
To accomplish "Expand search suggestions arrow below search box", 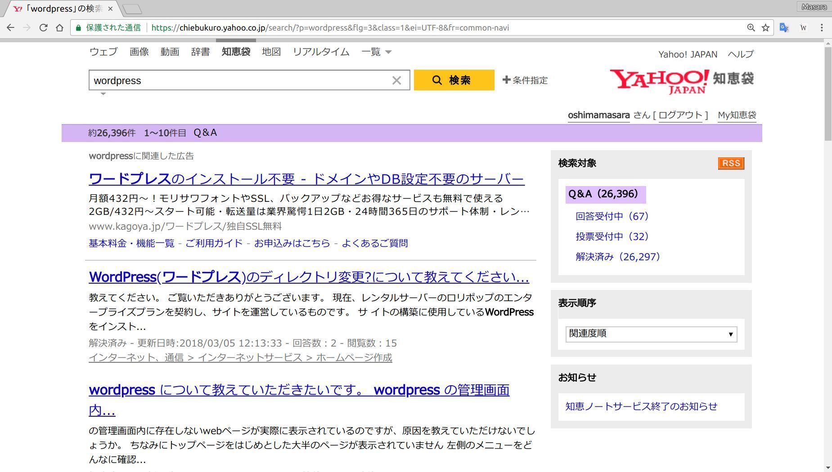I will 103,94.
